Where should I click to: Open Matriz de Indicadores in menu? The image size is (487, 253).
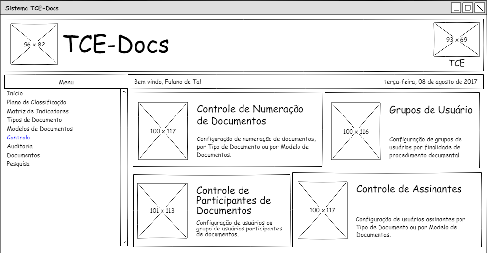pyautogui.click(x=38, y=111)
